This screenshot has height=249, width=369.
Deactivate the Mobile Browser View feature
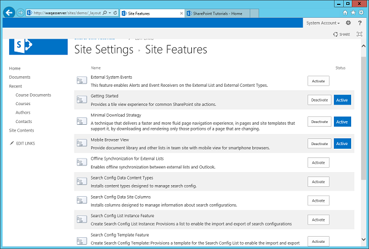[319, 143]
